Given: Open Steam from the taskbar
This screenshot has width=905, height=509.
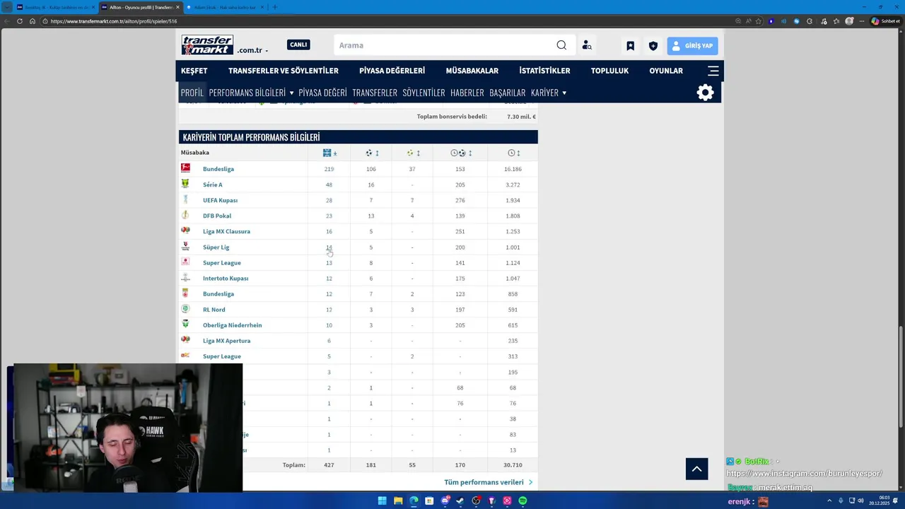Looking at the screenshot, I should point(460,501).
